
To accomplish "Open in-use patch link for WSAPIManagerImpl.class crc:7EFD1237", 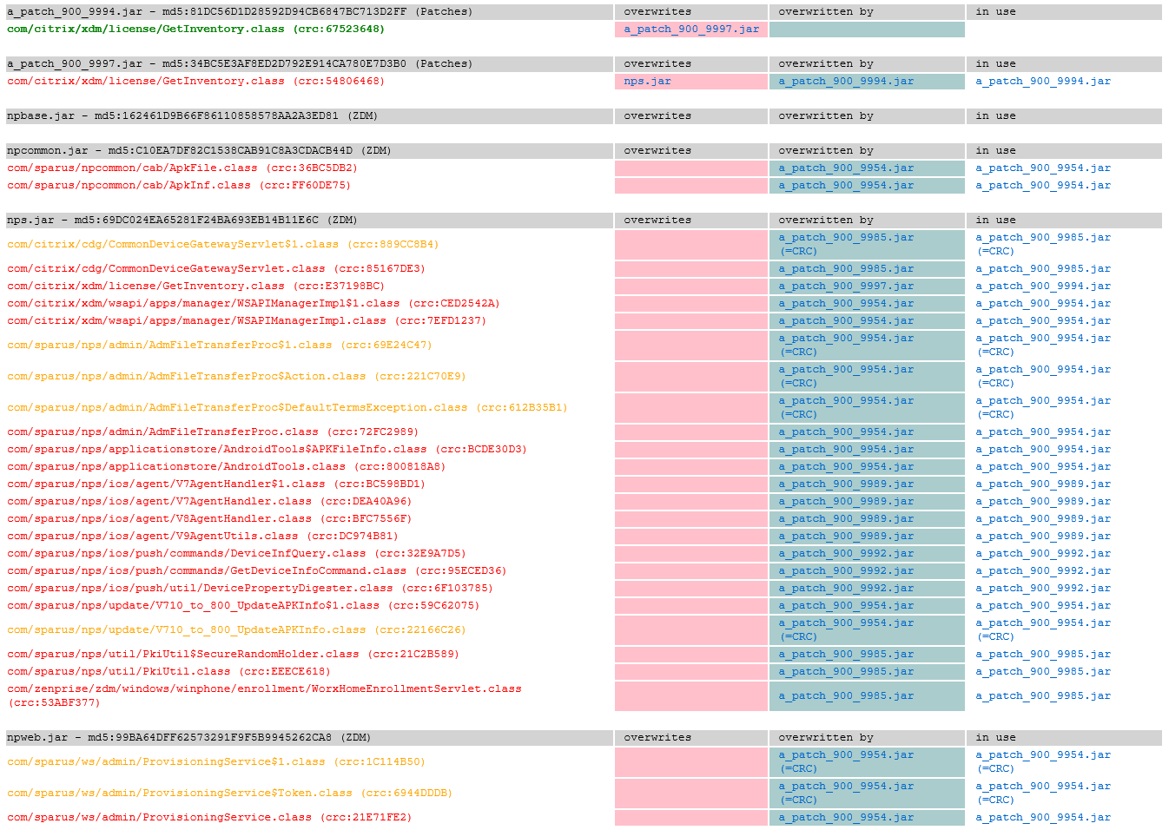I will point(1043,320).
